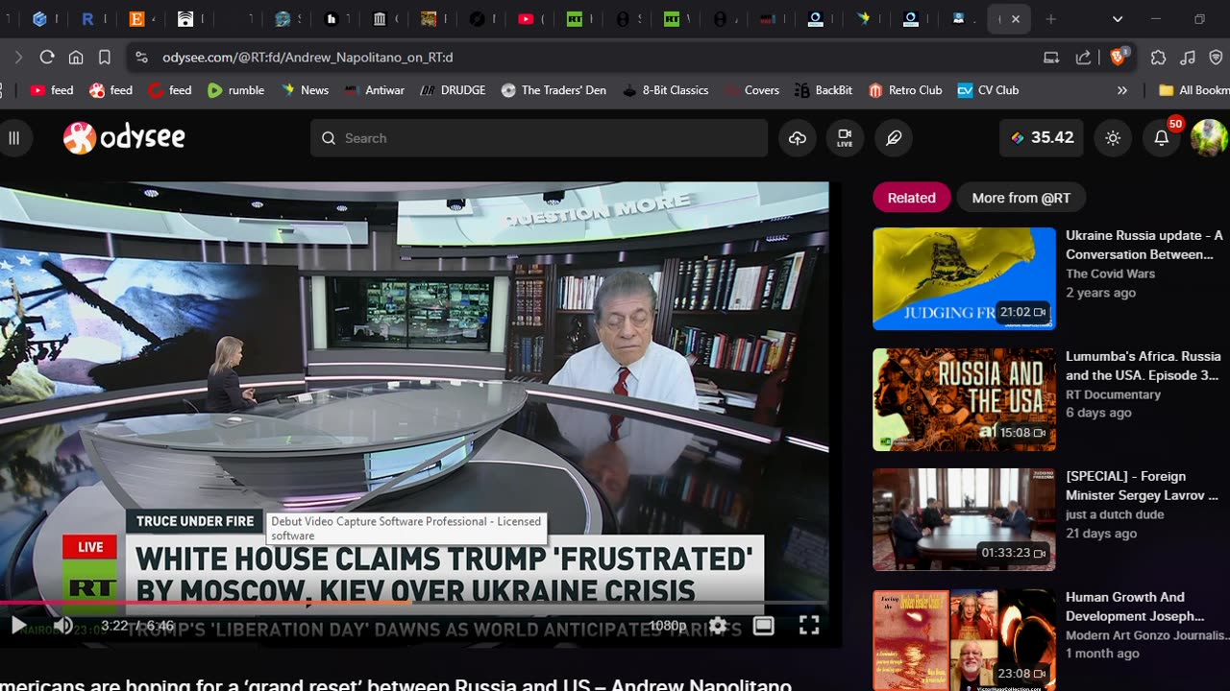
Task: Click the odysee.com address bar URL
Action: (x=307, y=58)
